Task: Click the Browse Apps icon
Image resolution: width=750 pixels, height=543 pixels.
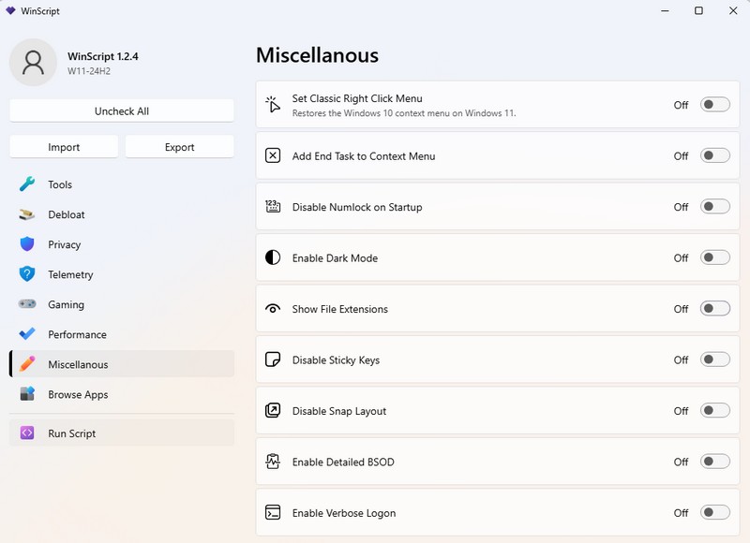Action: (x=27, y=394)
